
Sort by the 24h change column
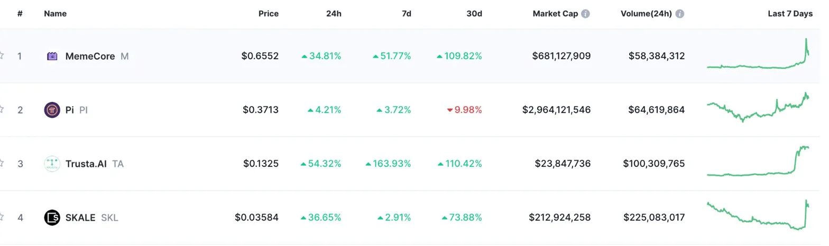[x=334, y=14]
